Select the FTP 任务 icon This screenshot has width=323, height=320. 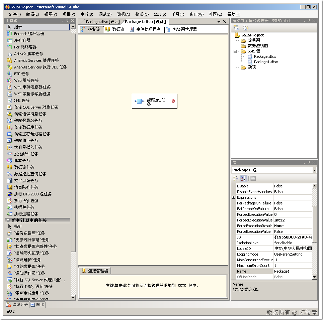(9, 73)
